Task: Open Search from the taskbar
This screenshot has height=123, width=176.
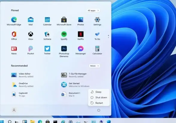Action: click(10, 122)
